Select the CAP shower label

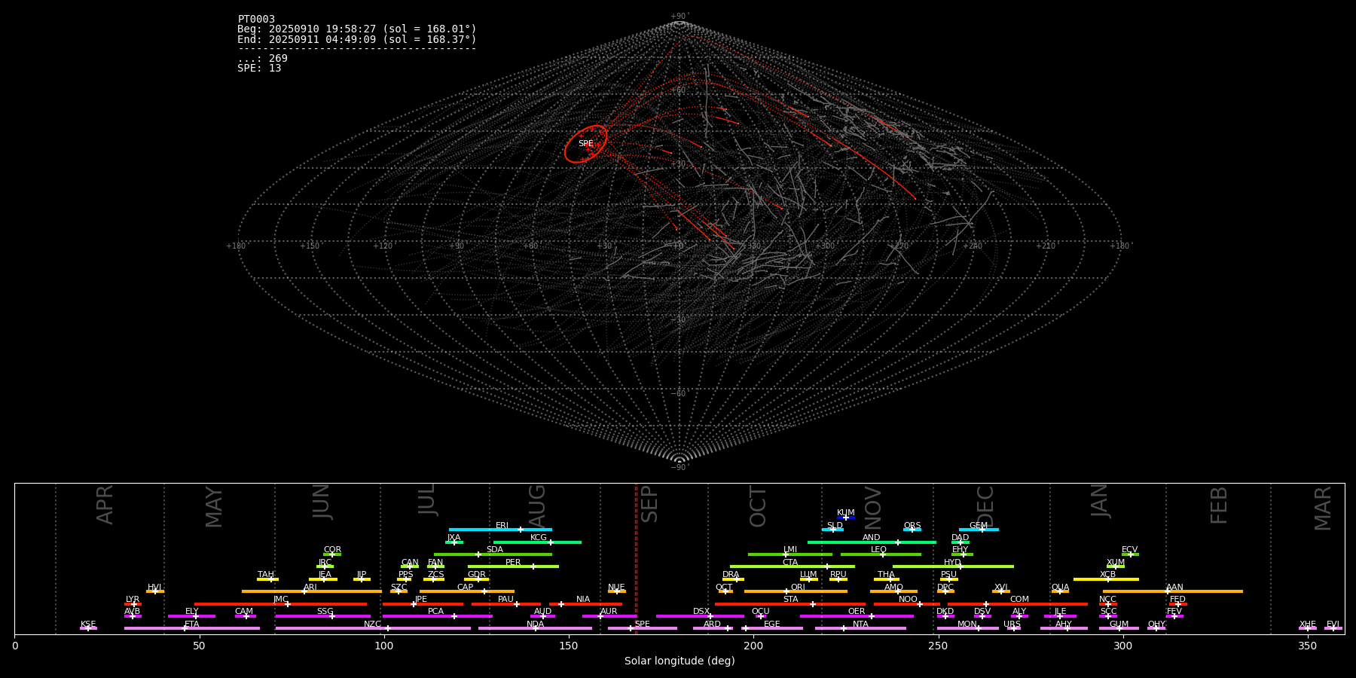465,587
